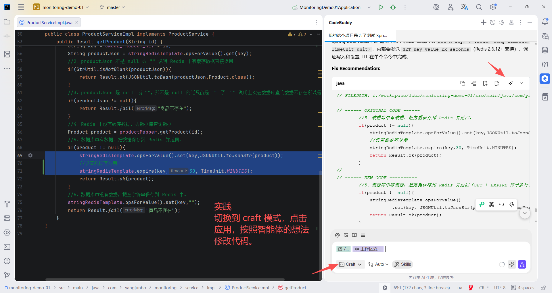Open the Project folder tool window
The height and width of the screenshot is (293, 552).
click(7, 22)
